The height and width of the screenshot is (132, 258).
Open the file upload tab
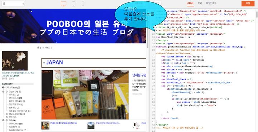211,4
